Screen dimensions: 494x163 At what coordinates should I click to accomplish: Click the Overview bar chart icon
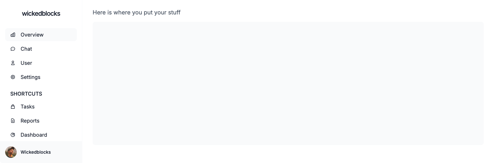pyautogui.click(x=13, y=35)
